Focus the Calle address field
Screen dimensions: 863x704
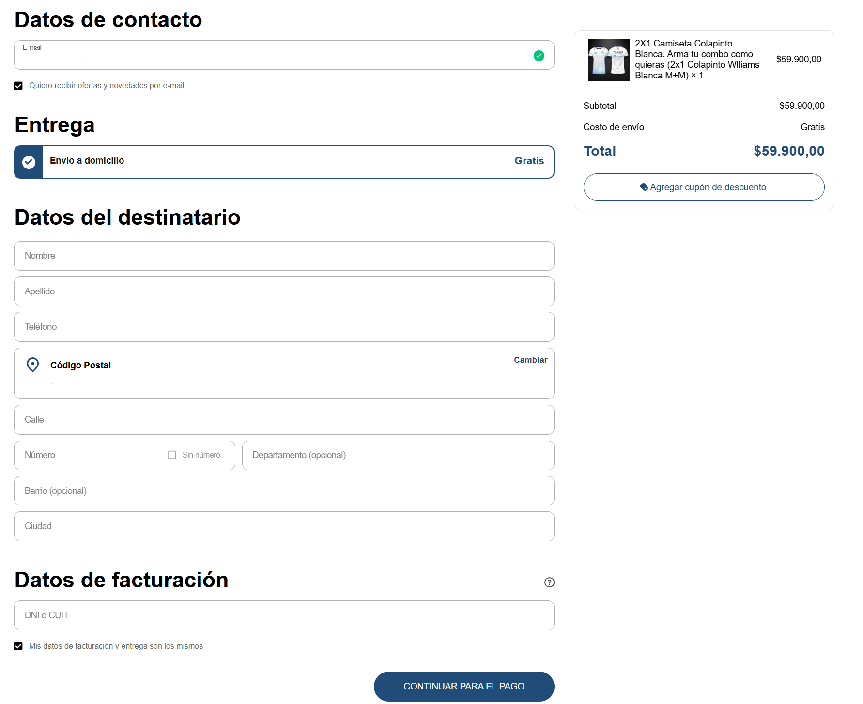[x=284, y=420]
